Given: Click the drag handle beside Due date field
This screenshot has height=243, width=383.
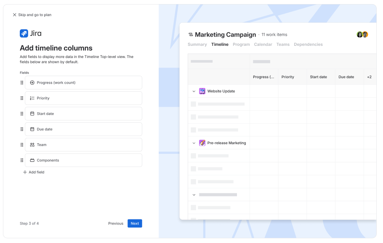Looking at the screenshot, I should click(22, 129).
